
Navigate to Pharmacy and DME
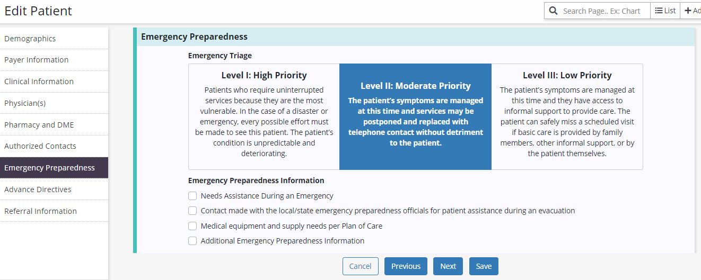39,125
